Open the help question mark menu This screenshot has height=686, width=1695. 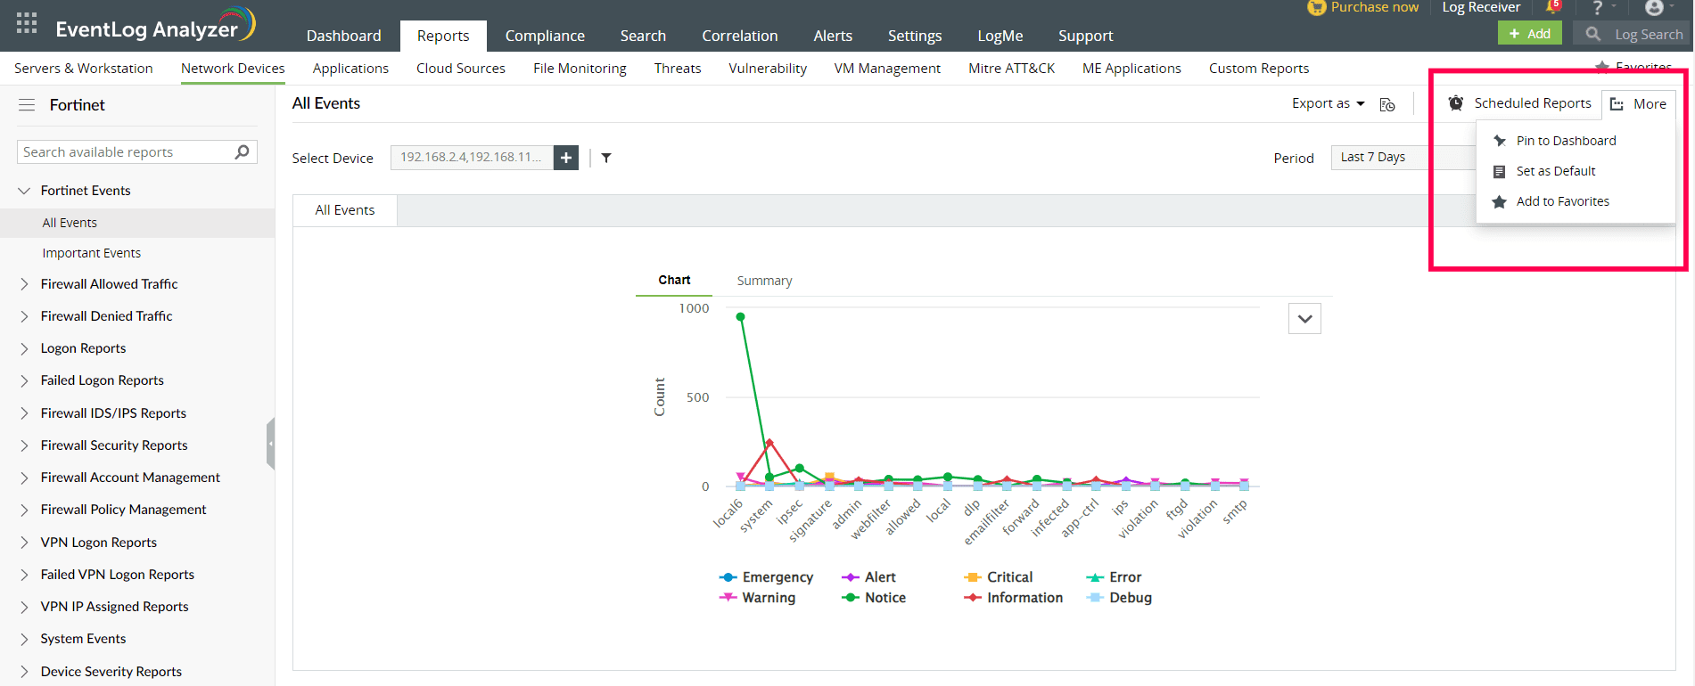point(1598,8)
